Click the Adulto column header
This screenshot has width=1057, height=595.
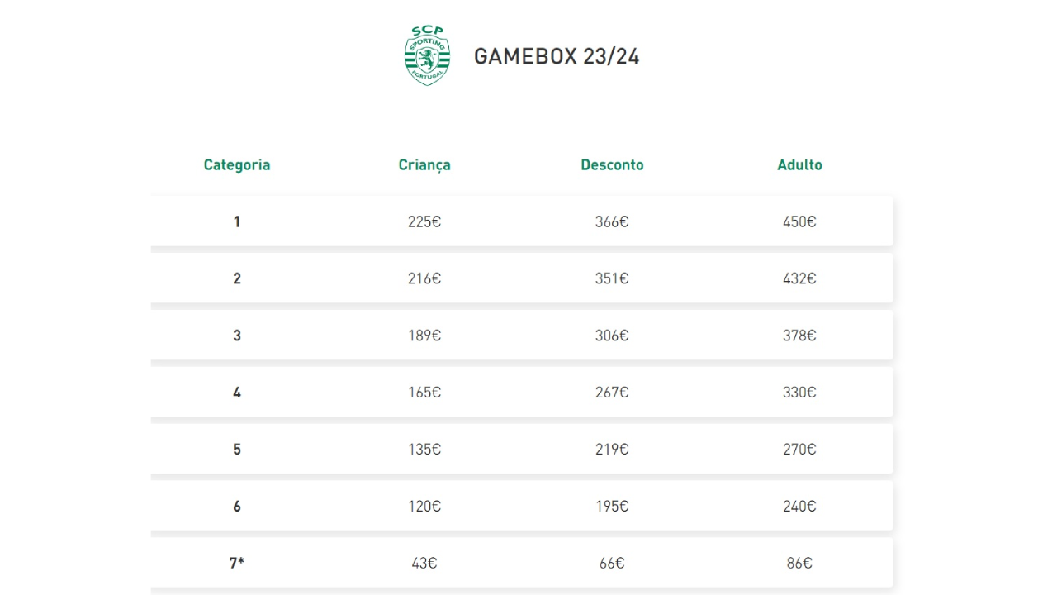799,164
